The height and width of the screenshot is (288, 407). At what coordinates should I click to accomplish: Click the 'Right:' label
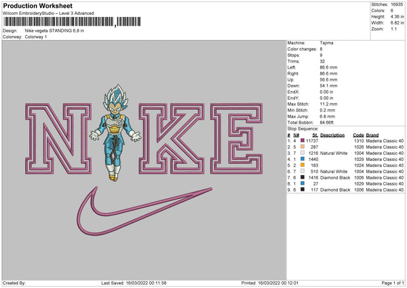coord(293,73)
